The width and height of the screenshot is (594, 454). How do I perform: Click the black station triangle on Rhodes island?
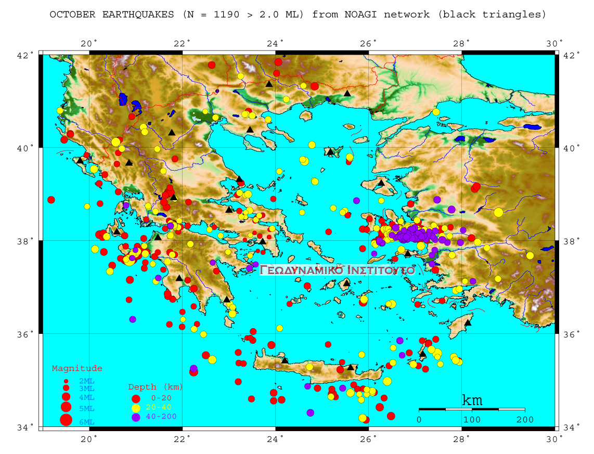[x=468, y=323]
